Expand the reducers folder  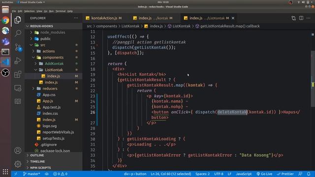[50, 88]
